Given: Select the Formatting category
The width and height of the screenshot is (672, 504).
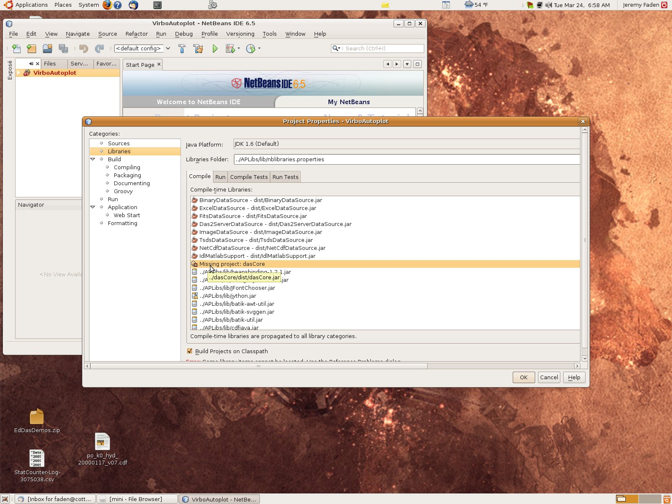Looking at the screenshot, I should tap(122, 223).
